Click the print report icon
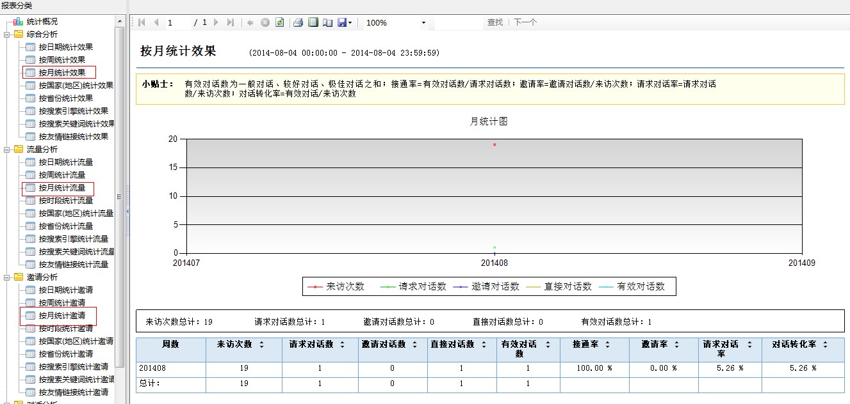This screenshot has width=850, height=404. (x=298, y=22)
